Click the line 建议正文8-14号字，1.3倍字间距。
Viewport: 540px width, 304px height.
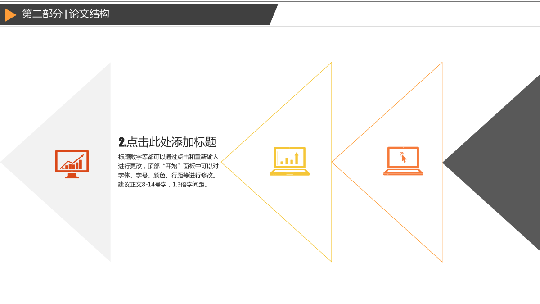(164, 185)
